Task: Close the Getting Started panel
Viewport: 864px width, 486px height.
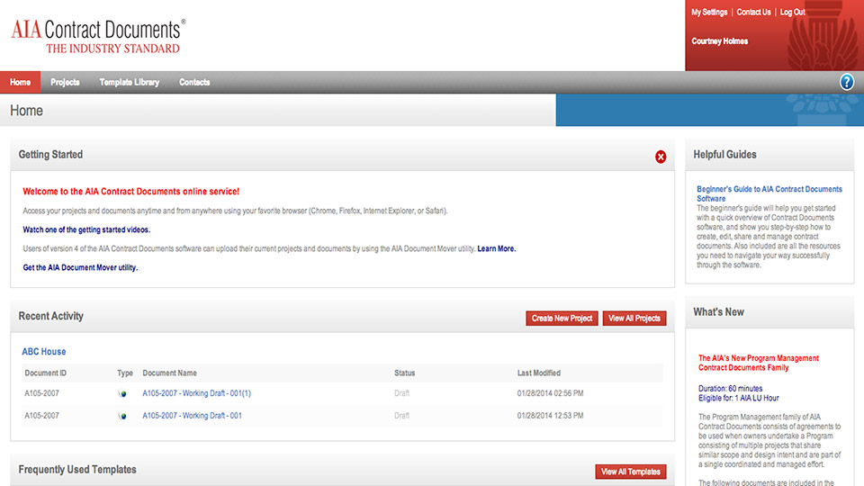Action: point(660,157)
